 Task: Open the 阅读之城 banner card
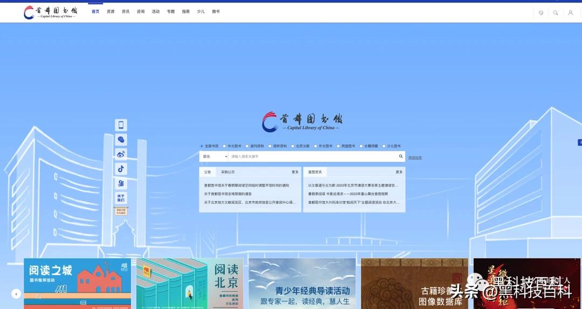(x=77, y=284)
